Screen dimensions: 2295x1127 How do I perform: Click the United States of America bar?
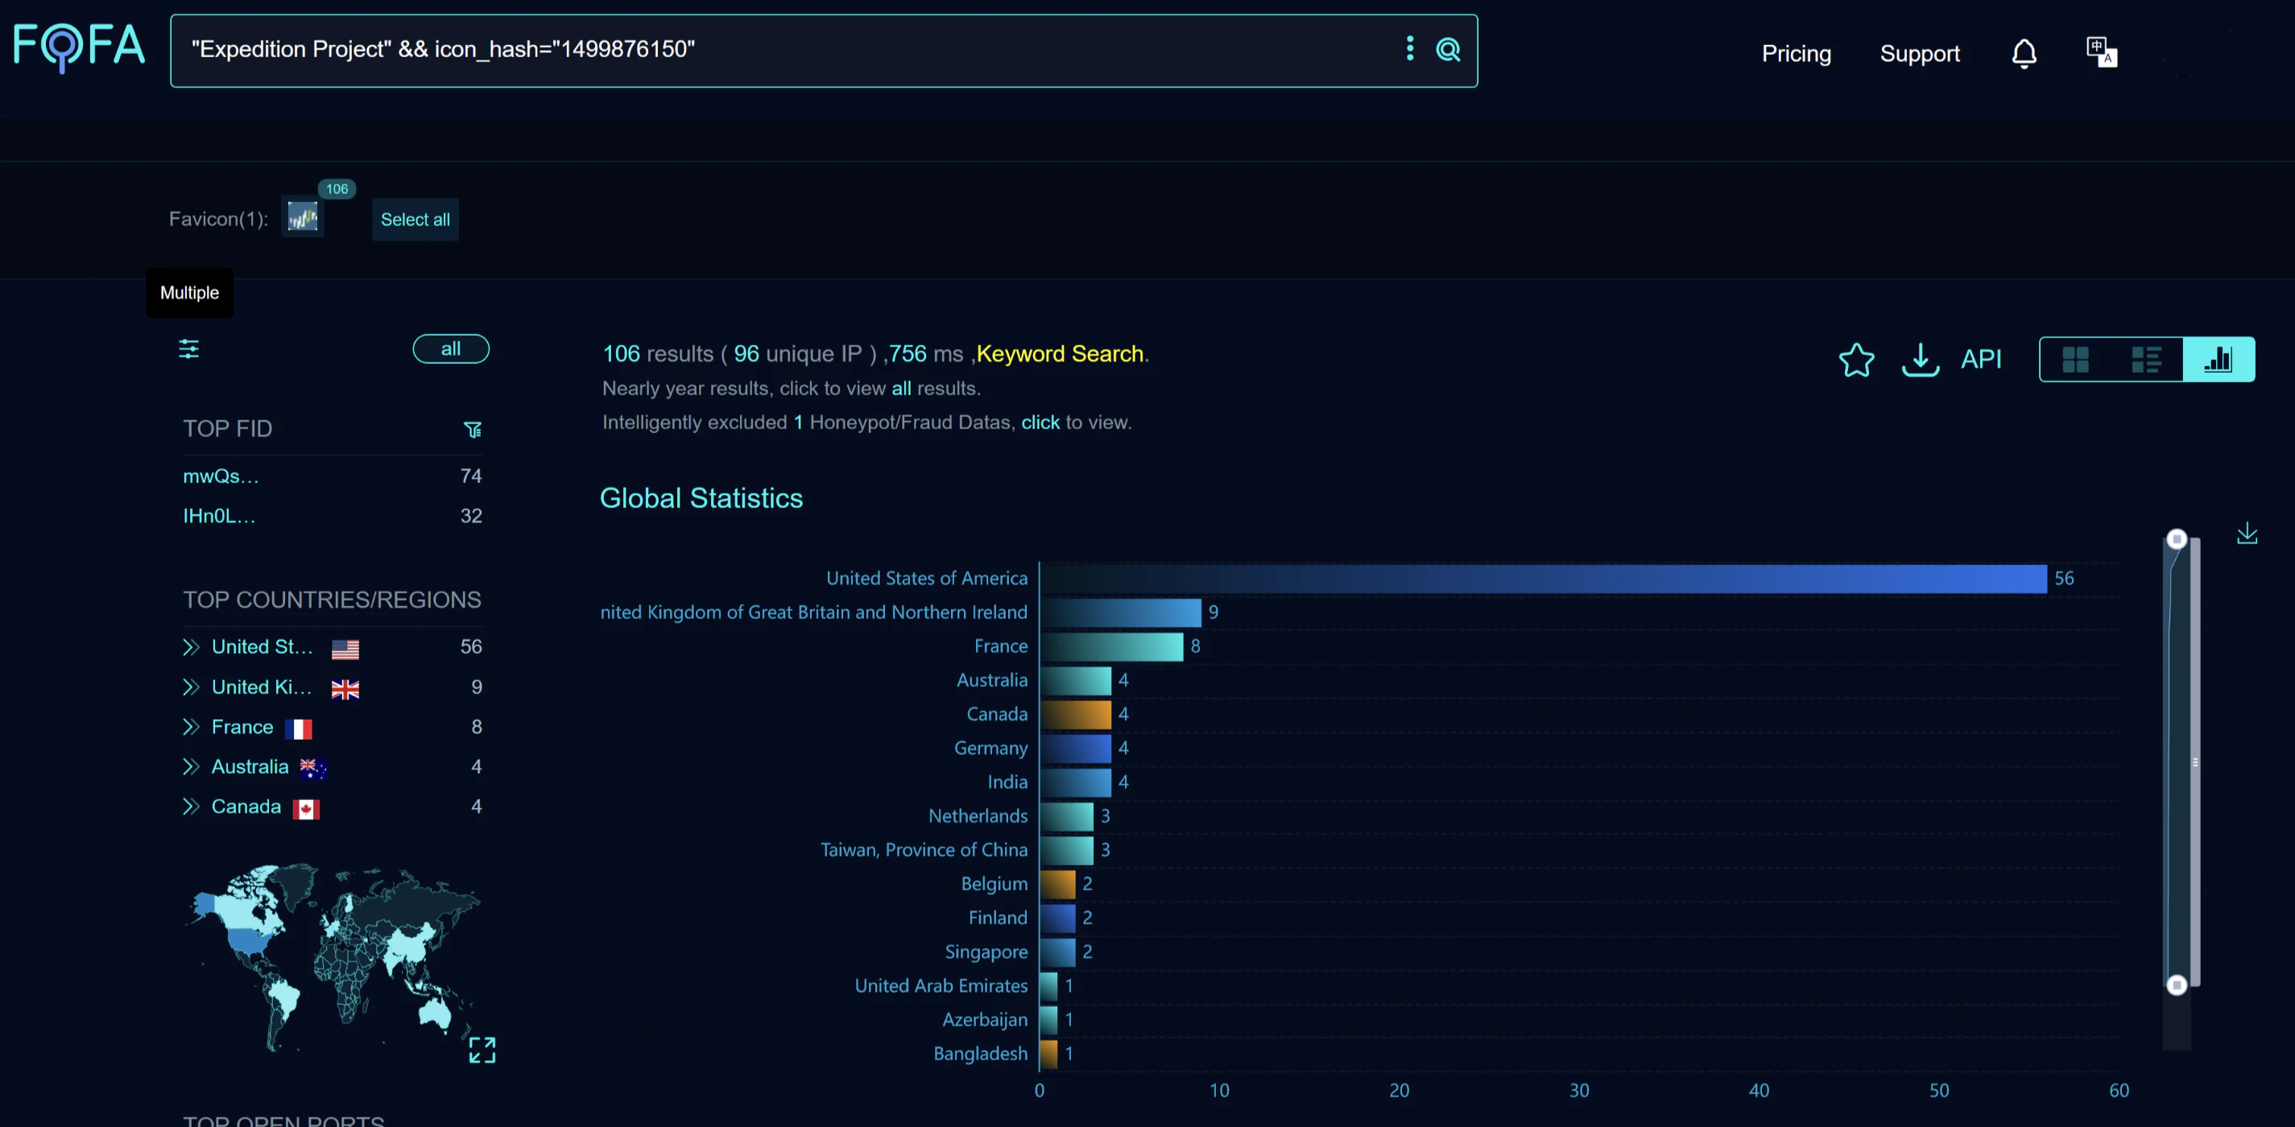click(x=1543, y=579)
